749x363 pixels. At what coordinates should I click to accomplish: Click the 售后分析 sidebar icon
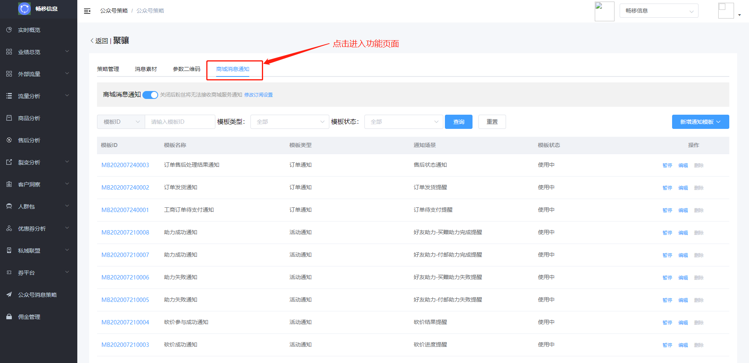[x=9, y=140]
